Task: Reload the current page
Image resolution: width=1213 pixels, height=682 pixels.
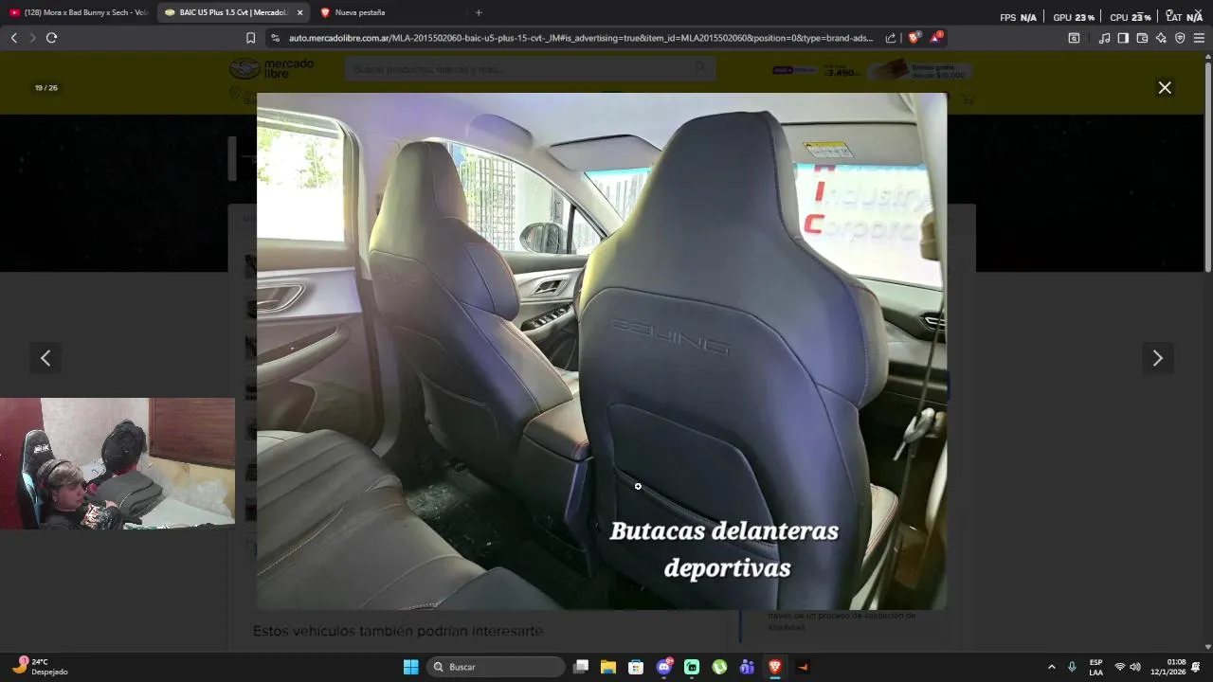Action: (51, 38)
